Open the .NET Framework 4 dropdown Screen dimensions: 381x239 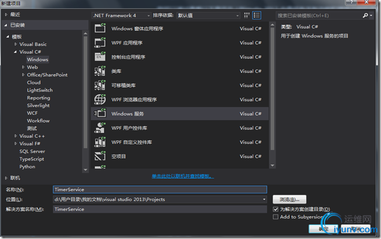pyautogui.click(x=121, y=16)
